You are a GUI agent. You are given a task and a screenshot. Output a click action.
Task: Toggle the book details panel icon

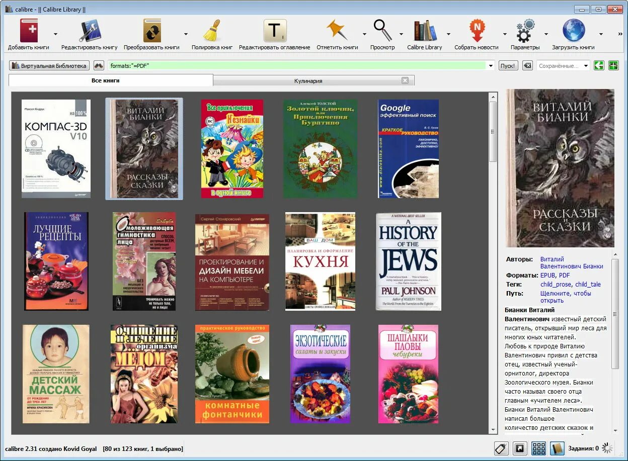point(557,448)
